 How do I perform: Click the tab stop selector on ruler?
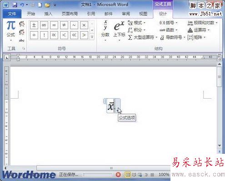[7, 57]
